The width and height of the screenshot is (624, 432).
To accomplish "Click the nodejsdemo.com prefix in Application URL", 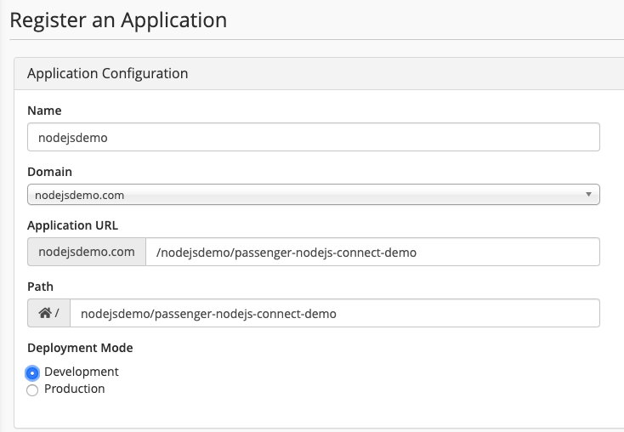I will coord(87,252).
